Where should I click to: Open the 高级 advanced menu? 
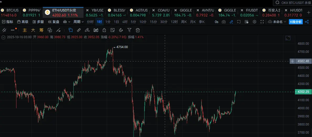click(x=23, y=22)
